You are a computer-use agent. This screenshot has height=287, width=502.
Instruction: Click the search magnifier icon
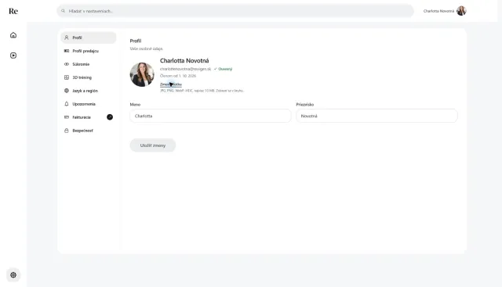[63, 11]
